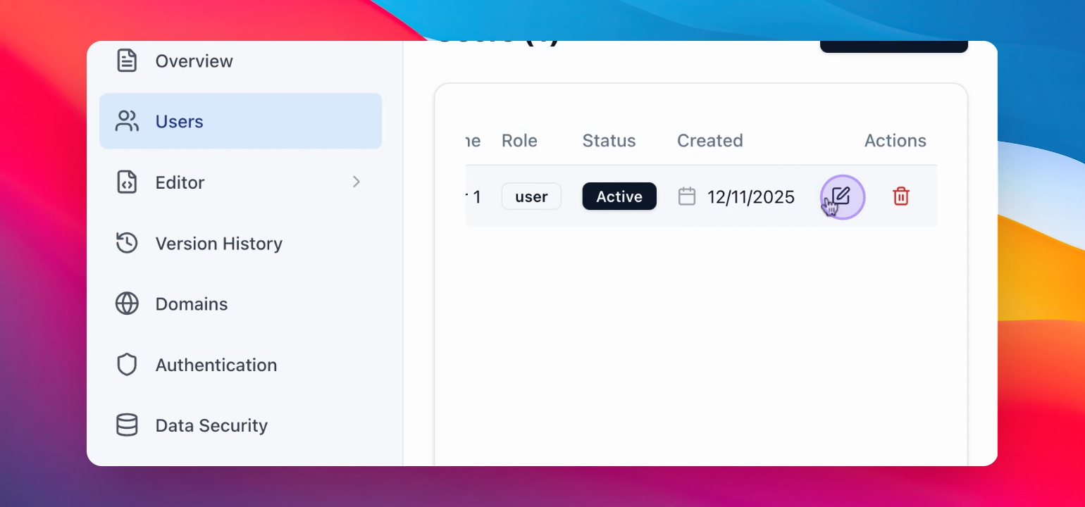Click the Active status badge

[x=619, y=196]
